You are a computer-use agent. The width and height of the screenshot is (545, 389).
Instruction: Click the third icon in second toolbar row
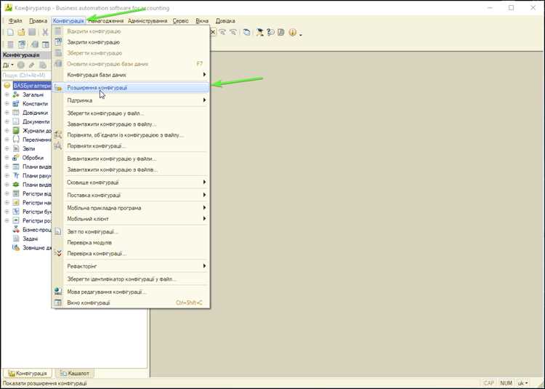click(34, 44)
